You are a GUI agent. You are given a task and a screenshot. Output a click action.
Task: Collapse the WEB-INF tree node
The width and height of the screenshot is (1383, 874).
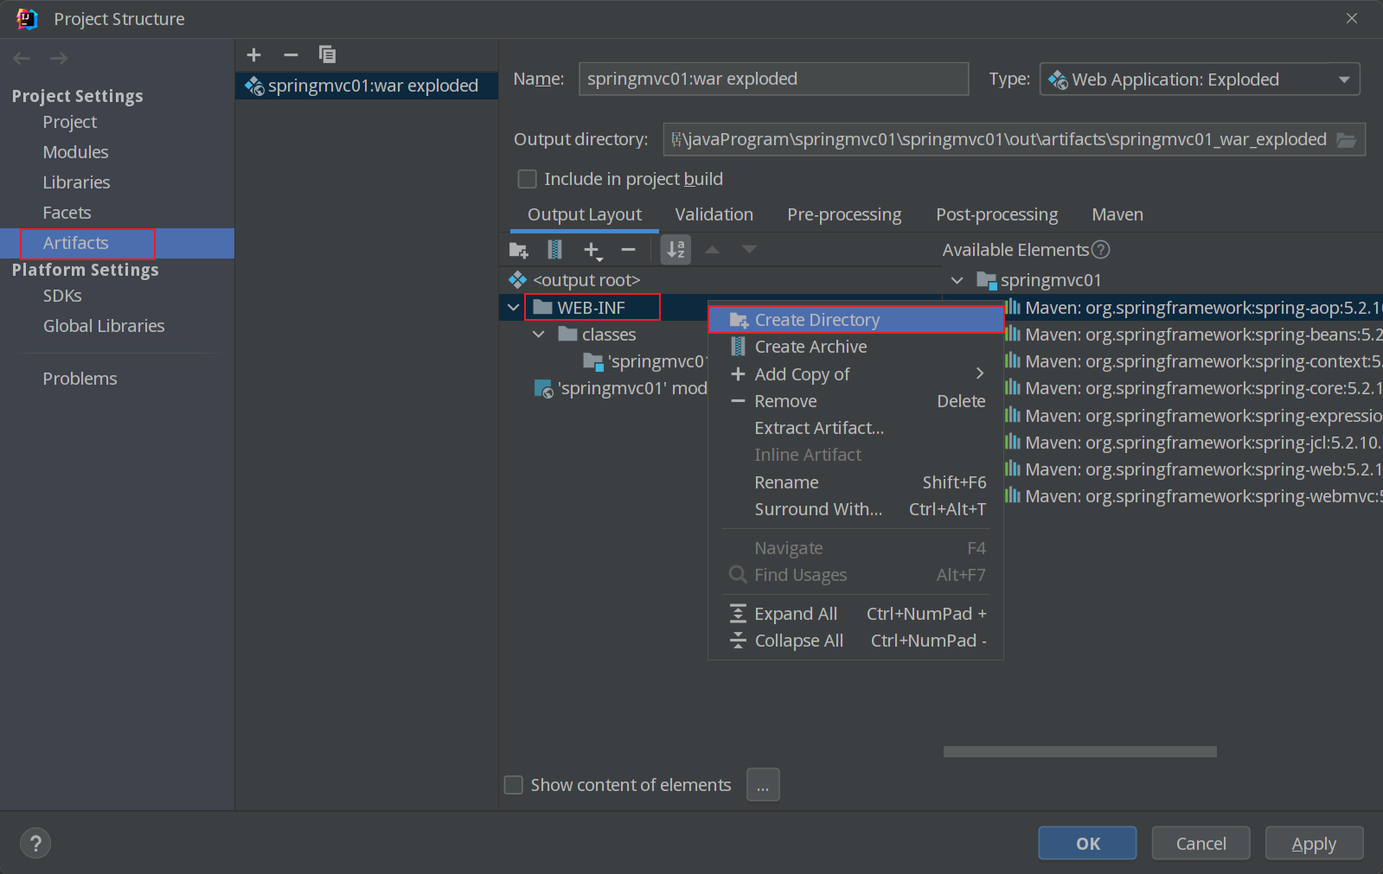point(514,308)
